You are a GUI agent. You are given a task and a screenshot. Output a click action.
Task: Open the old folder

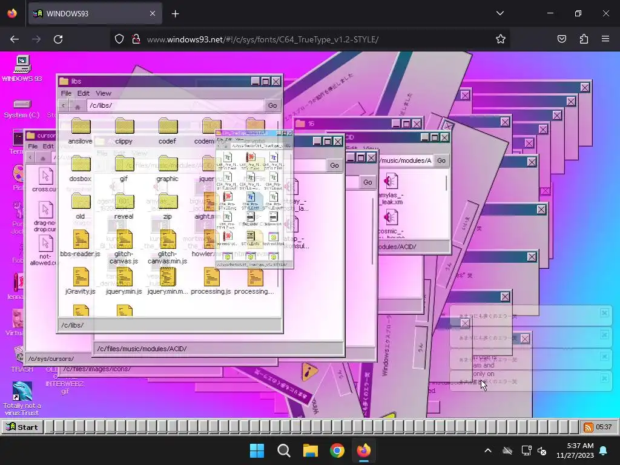click(81, 206)
